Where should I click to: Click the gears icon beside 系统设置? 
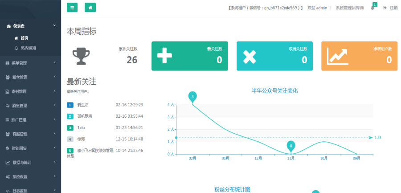tap(8, 177)
